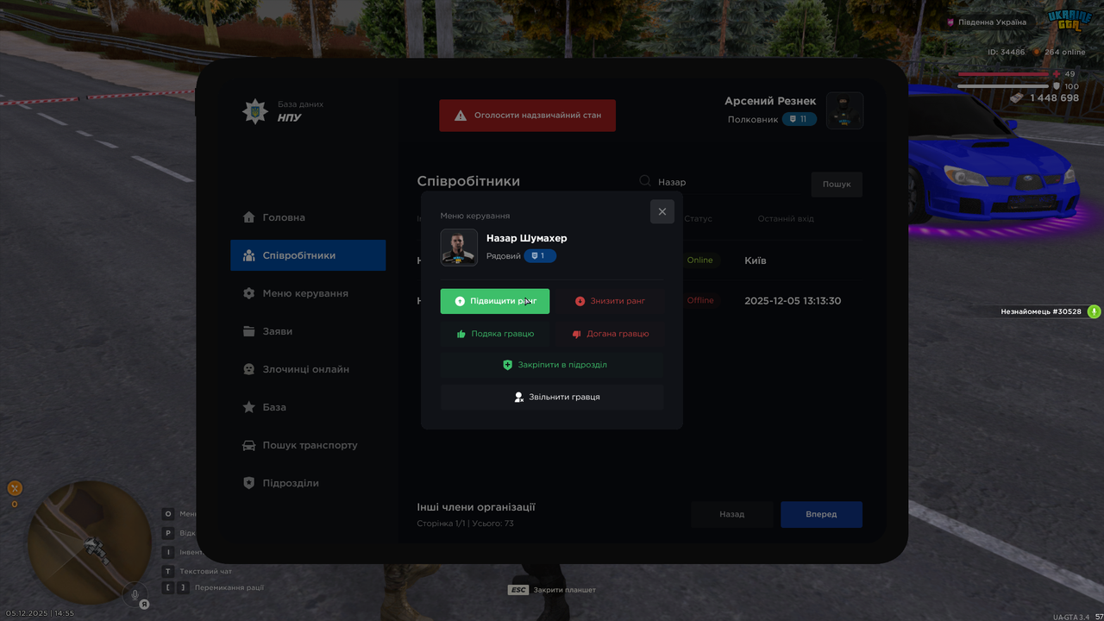Click the gear icon beside Меню керування
This screenshot has height=621, width=1104.
[249, 293]
